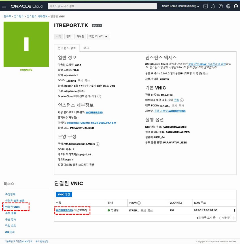
Task: Open the three-dot actions menu for WORDPRESS VNIC
Action: (x=234, y=210)
